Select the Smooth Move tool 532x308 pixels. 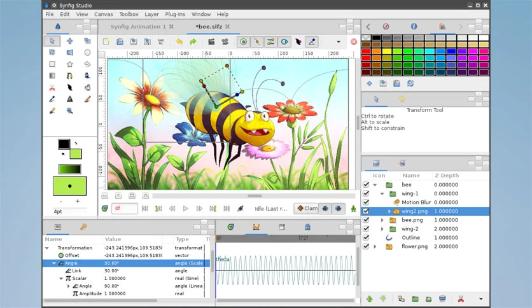point(69,41)
